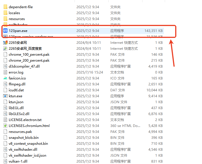Click the favicon.ico file icon
Viewport: 202px width, 164px height.
tap(5, 78)
